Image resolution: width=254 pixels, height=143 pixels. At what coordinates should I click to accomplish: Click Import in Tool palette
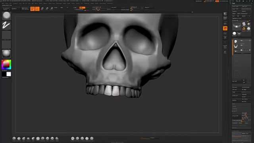coord(237,12)
